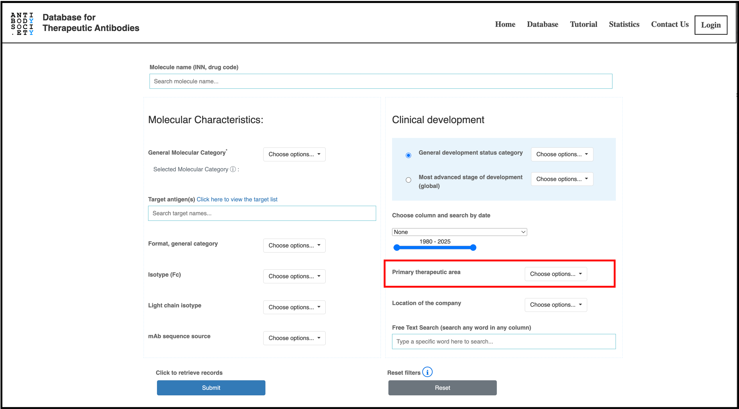Open the Primary therapeutic area options dropdown

(555, 274)
